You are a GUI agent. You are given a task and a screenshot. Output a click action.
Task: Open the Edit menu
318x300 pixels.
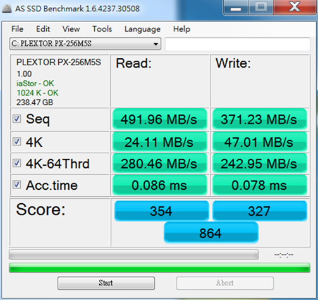pos(43,29)
